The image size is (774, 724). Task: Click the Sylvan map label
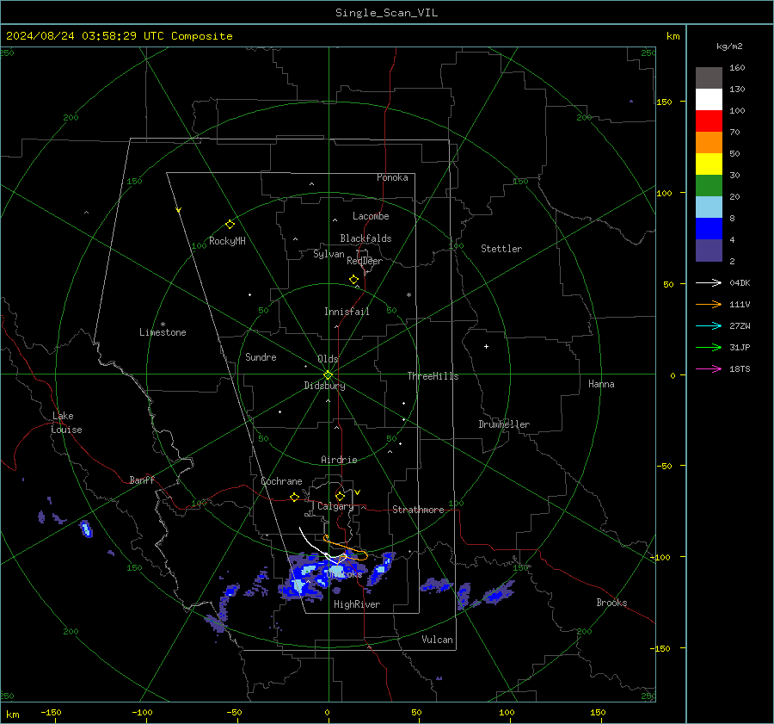coord(329,254)
